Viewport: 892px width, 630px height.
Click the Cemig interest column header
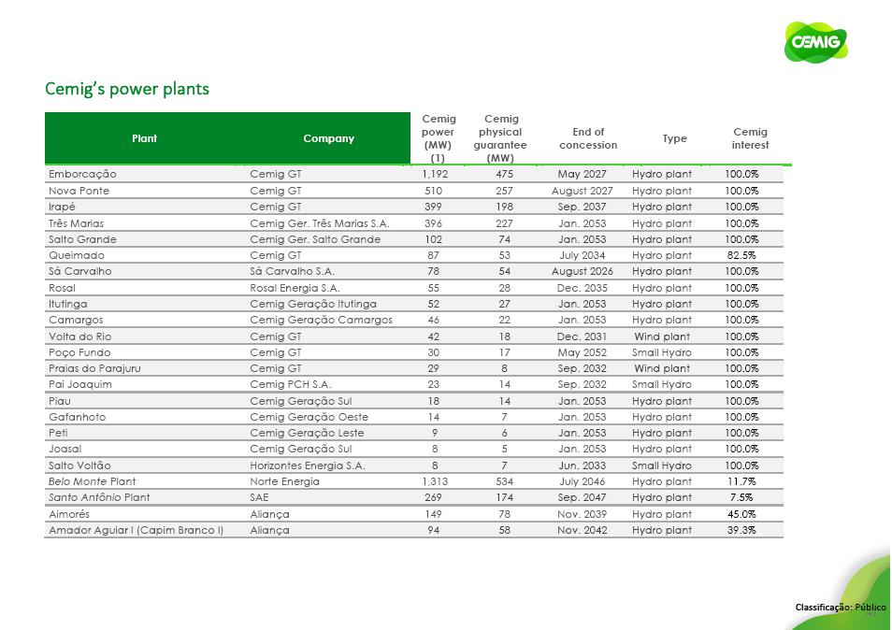[750, 138]
